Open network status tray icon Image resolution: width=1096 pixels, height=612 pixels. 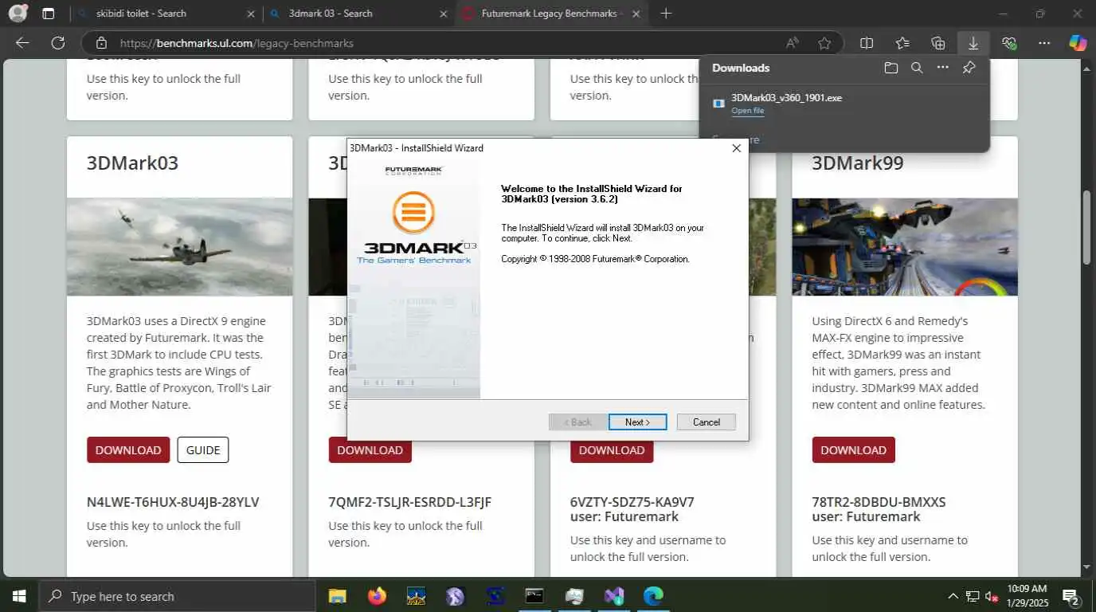pos(973,596)
